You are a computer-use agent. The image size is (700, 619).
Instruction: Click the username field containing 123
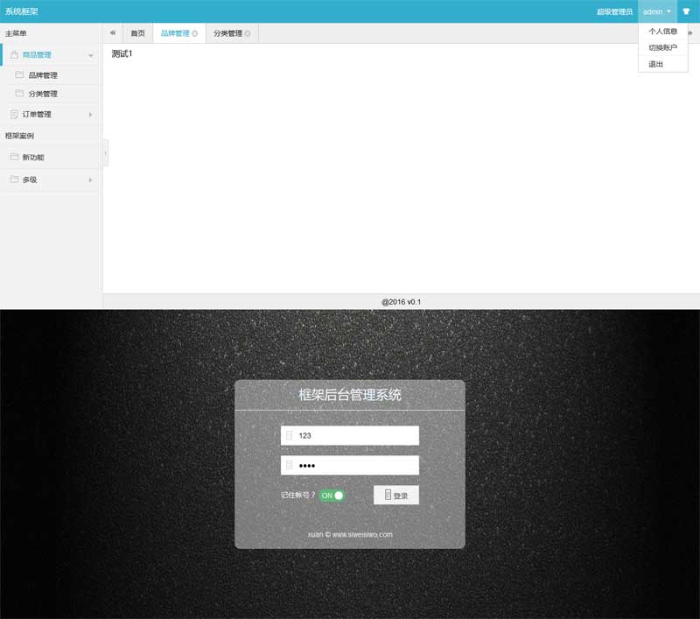point(350,435)
